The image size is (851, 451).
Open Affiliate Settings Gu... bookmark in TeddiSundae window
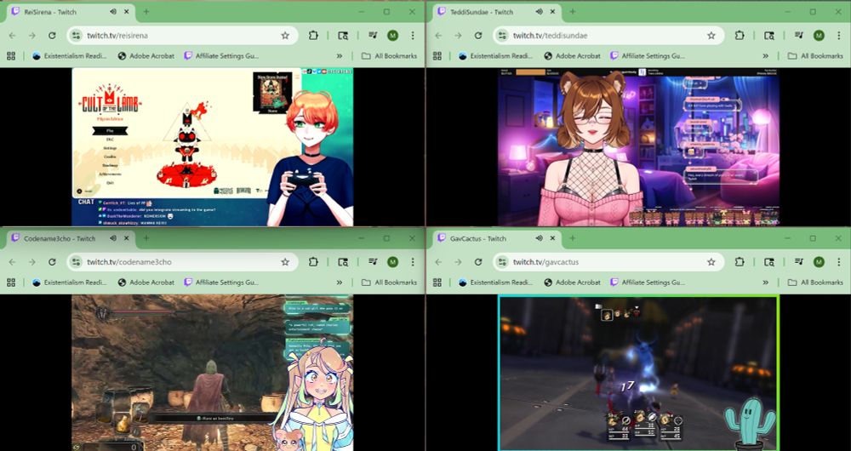[648, 56]
